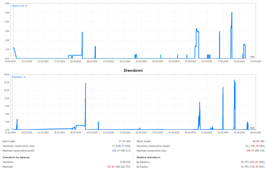Click the 14.00 value on Drawdown axis

coord(7,75)
